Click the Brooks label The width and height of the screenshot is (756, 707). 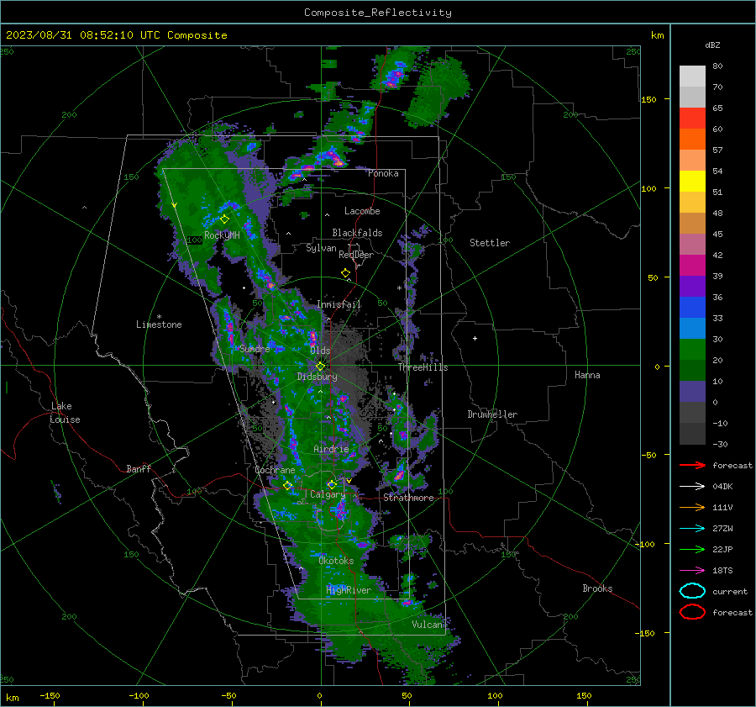597,588
